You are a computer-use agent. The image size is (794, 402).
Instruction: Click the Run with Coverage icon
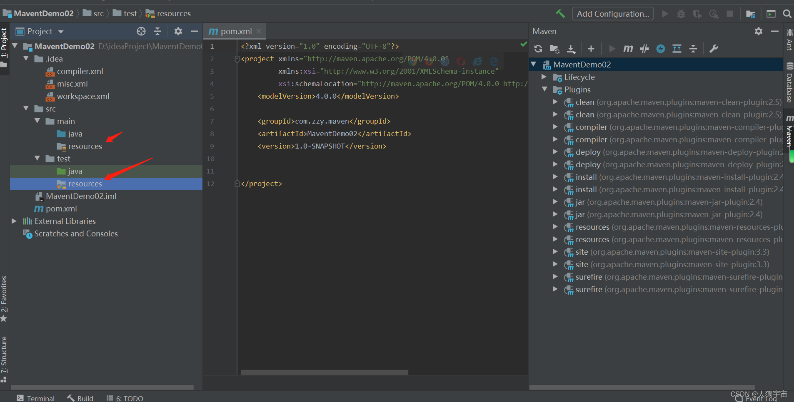pyautogui.click(x=697, y=14)
